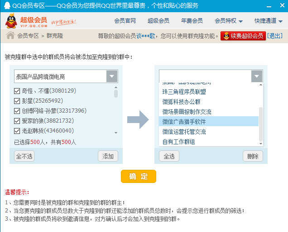Uncheck the member 彭星(25265492)
Viewport: 288px width, 232px height.
pos(17,101)
